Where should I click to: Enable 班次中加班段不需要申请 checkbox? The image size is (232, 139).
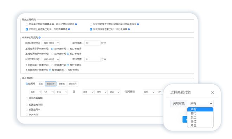tap(27, 24)
